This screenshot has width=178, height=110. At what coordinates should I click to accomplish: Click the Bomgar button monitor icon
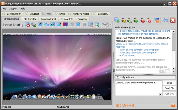[x=157, y=20]
